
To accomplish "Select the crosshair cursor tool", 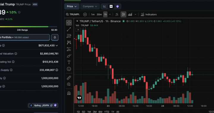I will coord(69,23).
